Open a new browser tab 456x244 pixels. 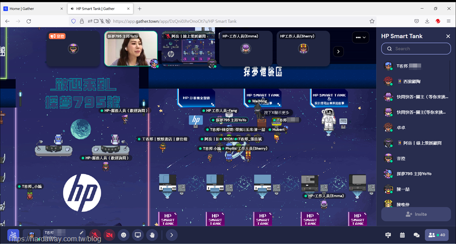[x=139, y=9]
